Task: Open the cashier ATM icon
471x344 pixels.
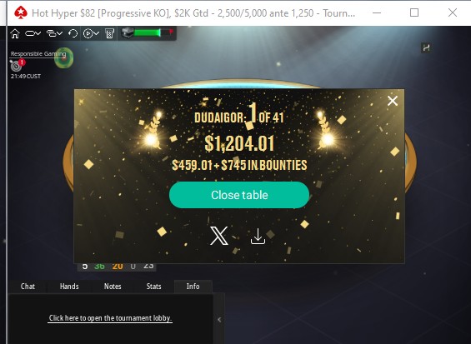Action: [110, 33]
